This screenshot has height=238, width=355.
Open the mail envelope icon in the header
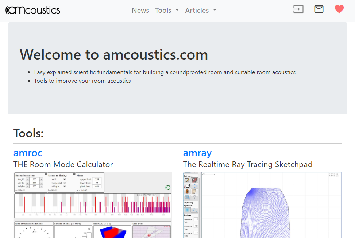point(319,9)
